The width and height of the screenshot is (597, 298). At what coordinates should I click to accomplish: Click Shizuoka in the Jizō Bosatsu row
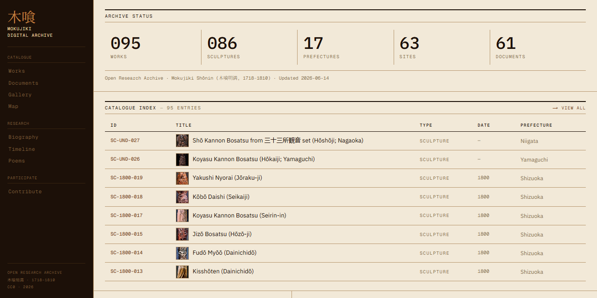532,235
